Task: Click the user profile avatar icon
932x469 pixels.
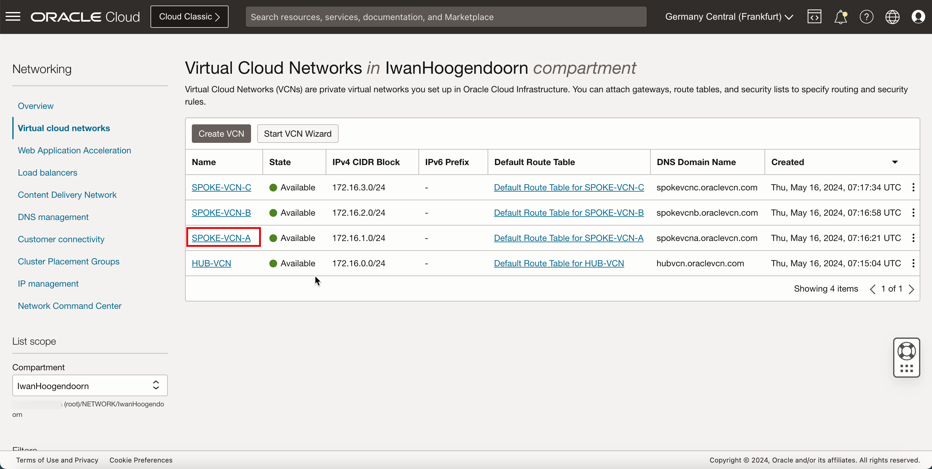Action: (x=919, y=17)
